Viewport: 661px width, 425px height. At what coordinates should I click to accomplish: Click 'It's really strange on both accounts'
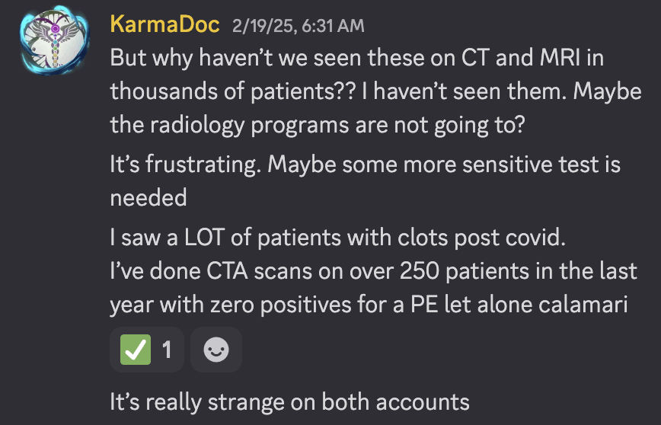tap(290, 401)
